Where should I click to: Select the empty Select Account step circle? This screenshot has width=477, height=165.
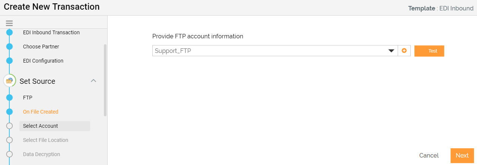(x=10, y=126)
